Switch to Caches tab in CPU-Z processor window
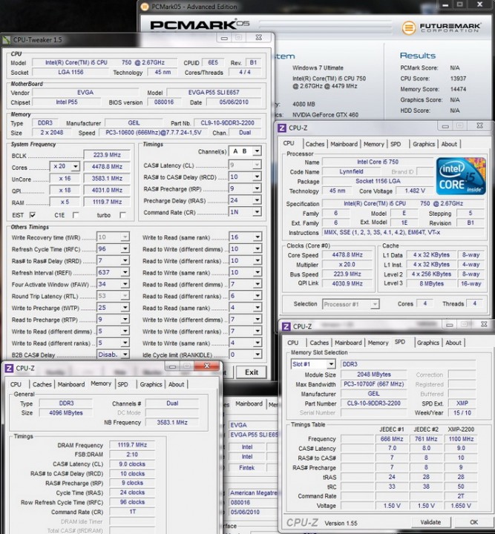This screenshot has height=534, width=495. pyautogui.click(x=315, y=144)
